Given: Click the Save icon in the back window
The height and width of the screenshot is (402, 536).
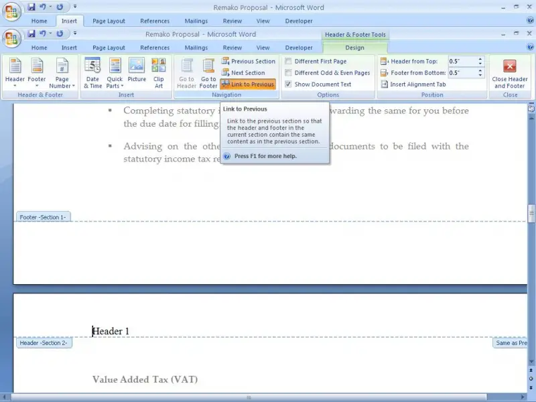Looking at the screenshot, I should 31,7.
